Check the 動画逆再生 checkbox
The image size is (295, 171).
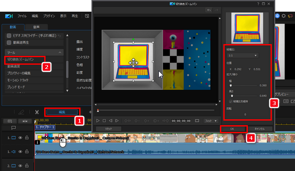(9, 42)
